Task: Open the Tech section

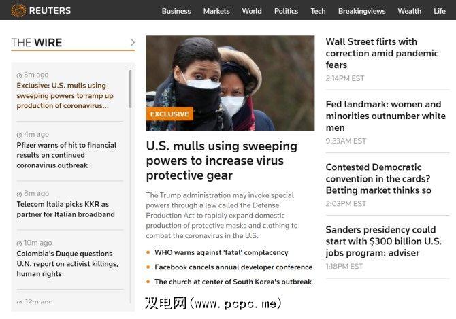Action: 318,11
